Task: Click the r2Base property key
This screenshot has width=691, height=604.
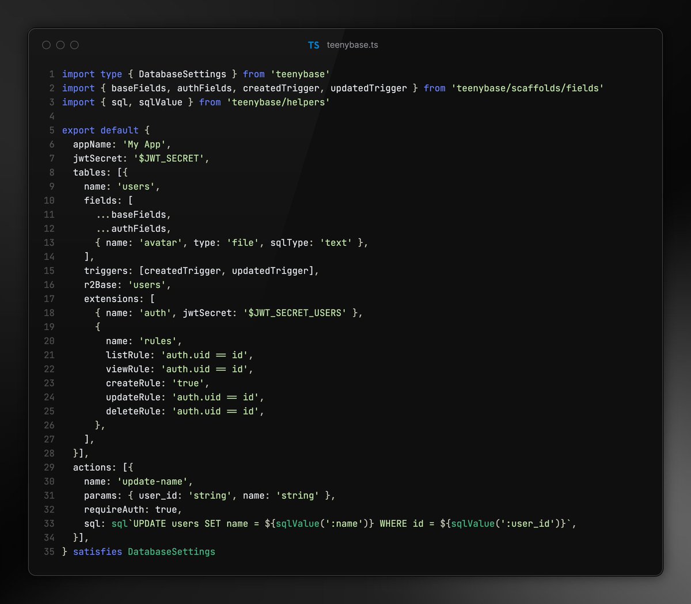Action: pos(100,284)
